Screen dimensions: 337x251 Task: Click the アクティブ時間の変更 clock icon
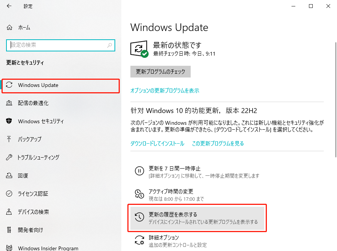point(139,194)
